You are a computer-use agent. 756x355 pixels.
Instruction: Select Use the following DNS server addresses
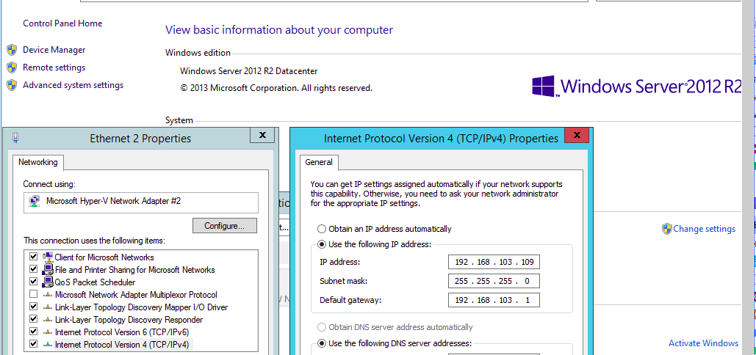322,343
